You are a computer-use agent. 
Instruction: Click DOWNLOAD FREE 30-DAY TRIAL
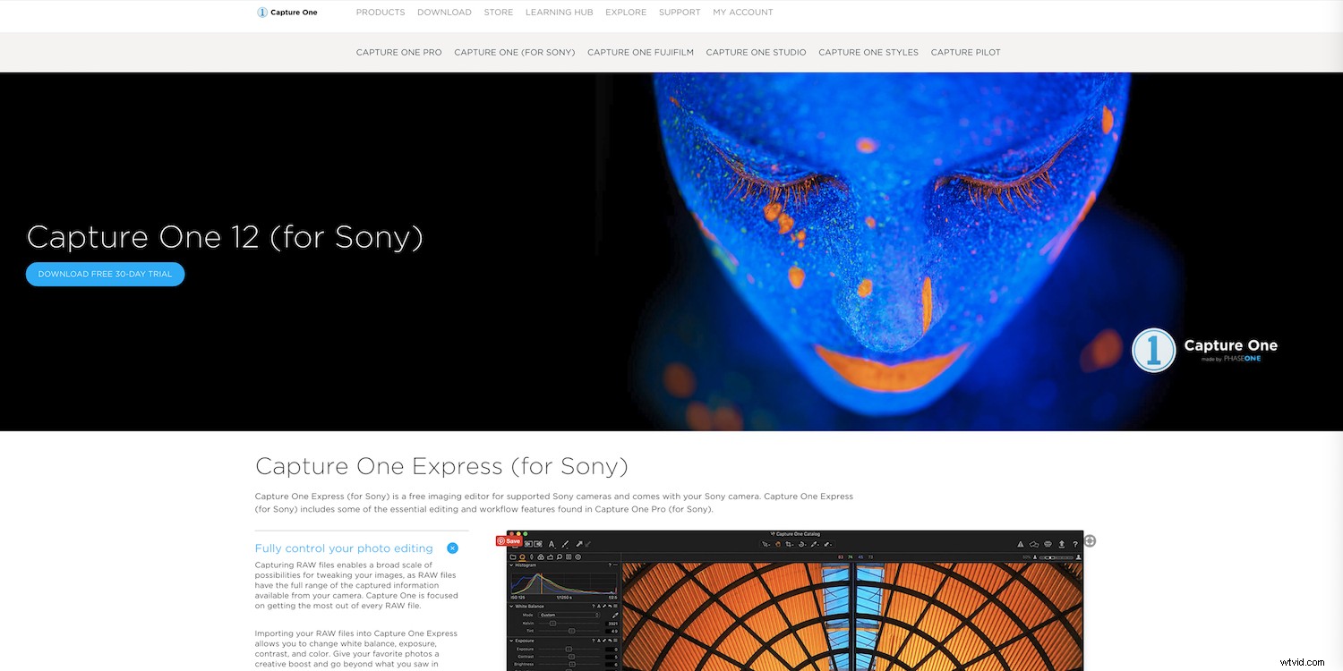point(105,274)
